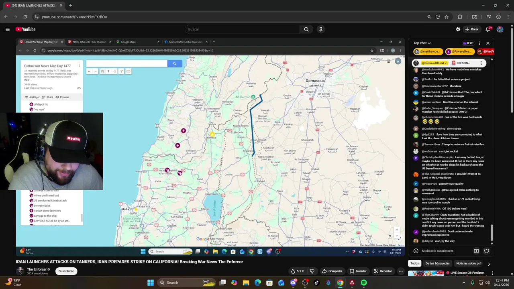This screenshot has width=514, height=289.
Task: Close the live chat panel
Action: (488, 43)
